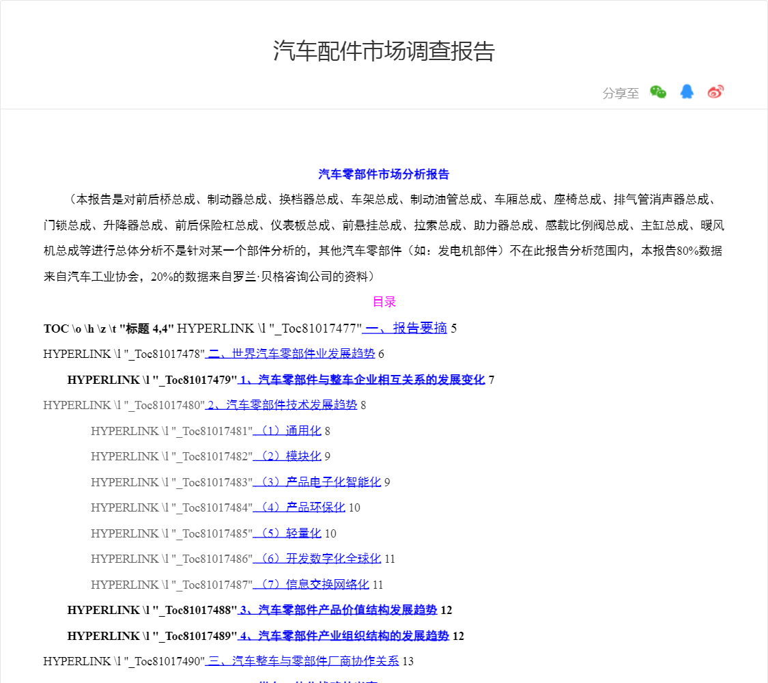768x683 pixels.
Task: Click the magenta 目录 heading
Action: pyautogui.click(x=384, y=302)
